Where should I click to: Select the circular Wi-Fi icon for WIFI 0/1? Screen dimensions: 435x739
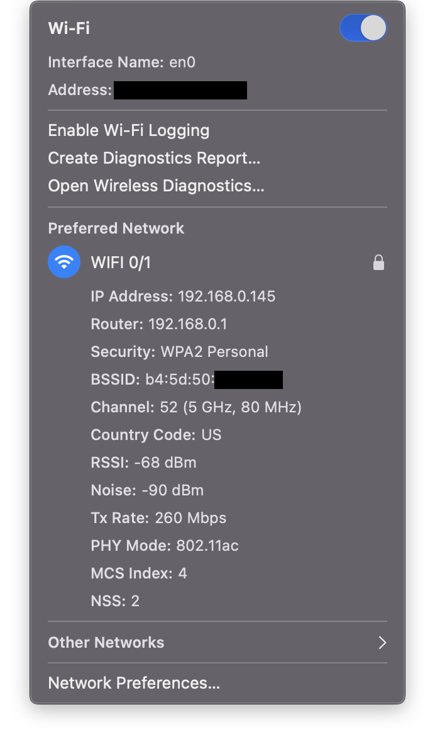pos(64,262)
